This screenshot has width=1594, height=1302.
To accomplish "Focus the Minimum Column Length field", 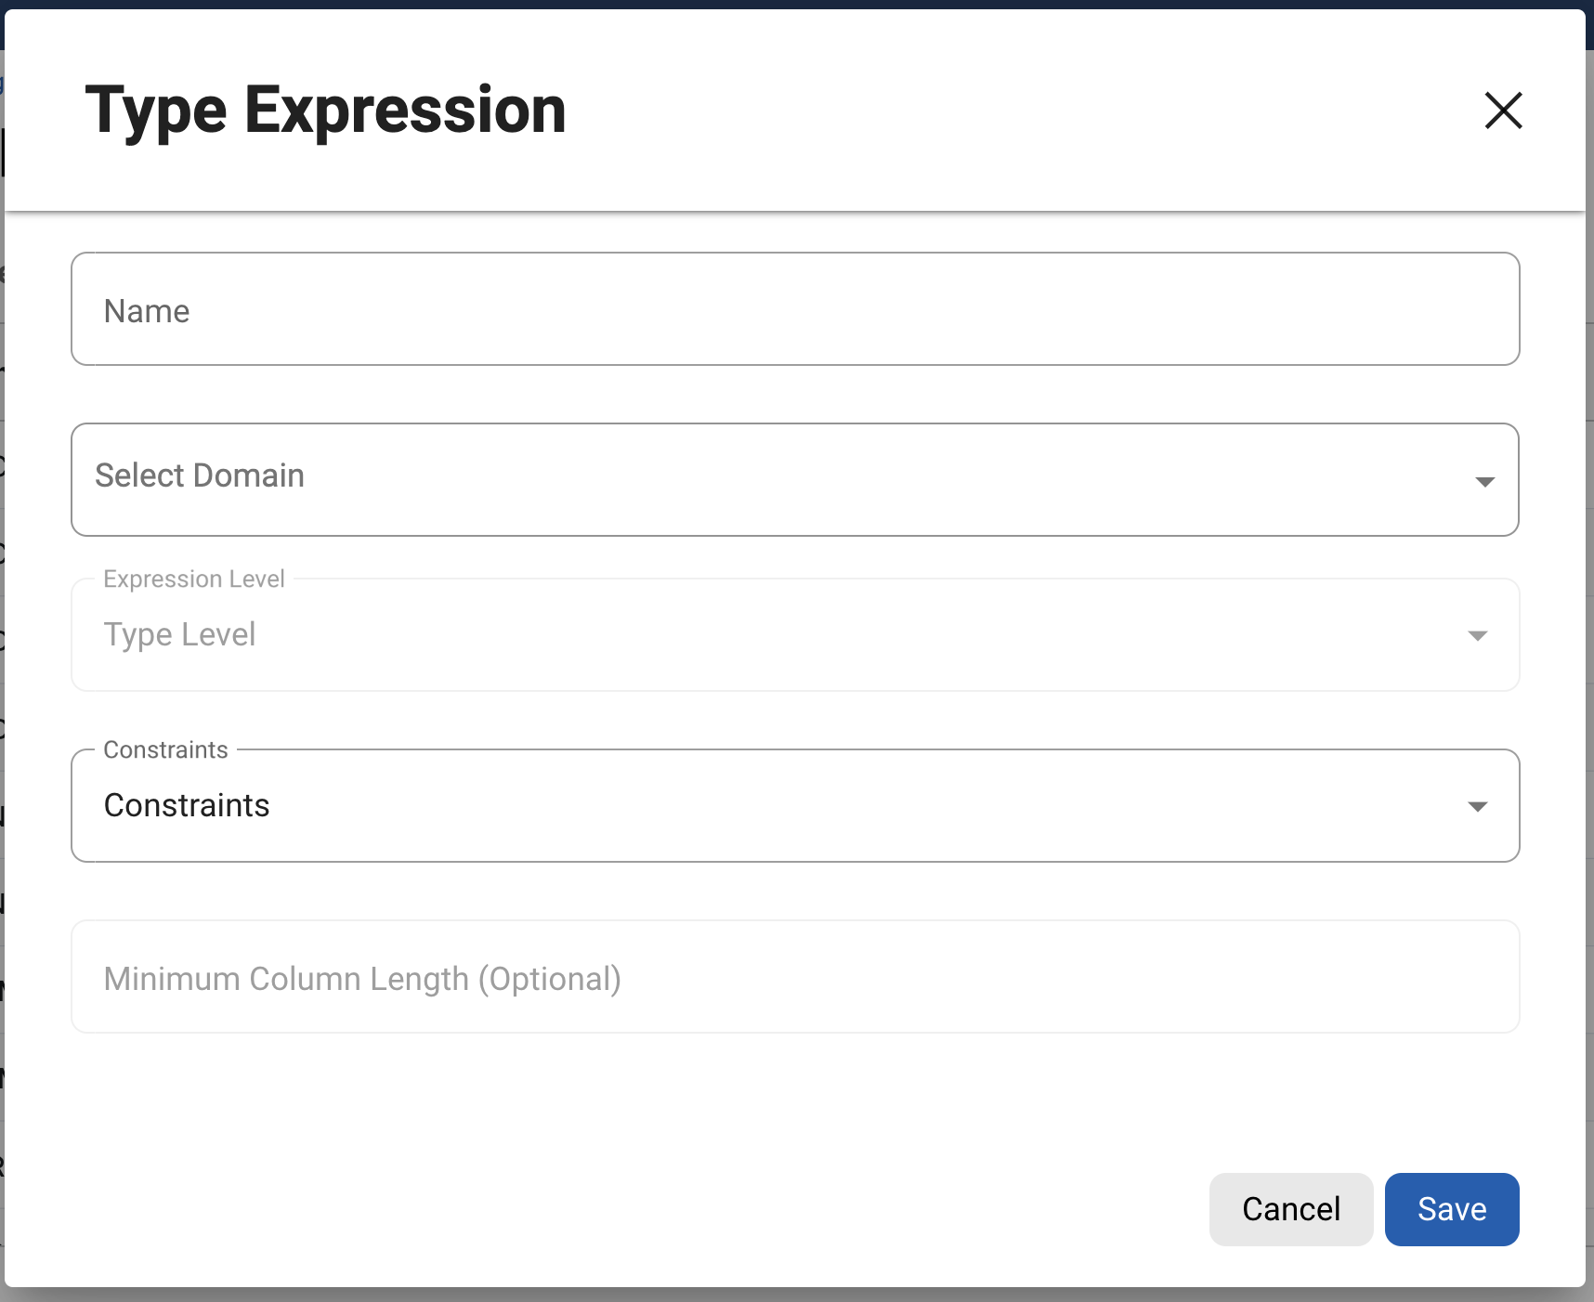I will [x=795, y=977].
